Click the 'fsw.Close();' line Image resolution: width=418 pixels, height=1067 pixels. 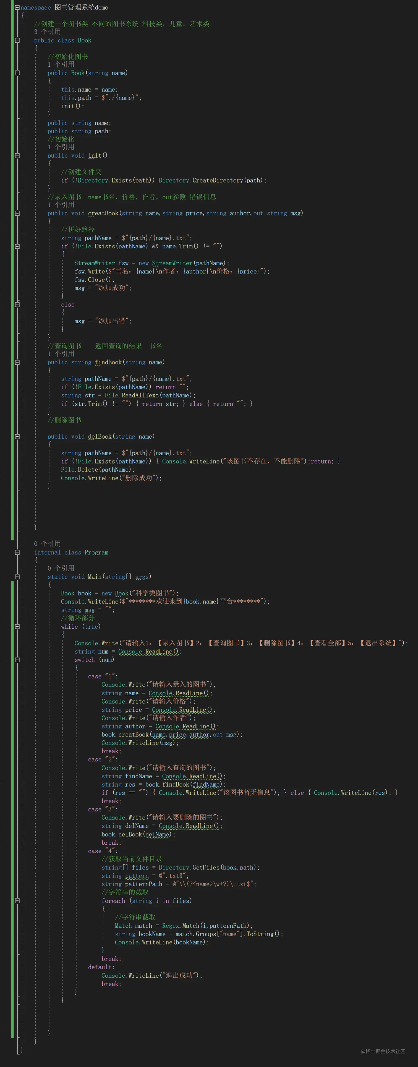94,280
